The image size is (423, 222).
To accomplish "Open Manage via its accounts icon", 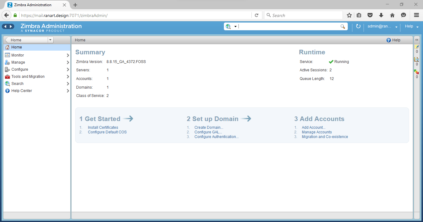I will pyautogui.click(x=7, y=62).
